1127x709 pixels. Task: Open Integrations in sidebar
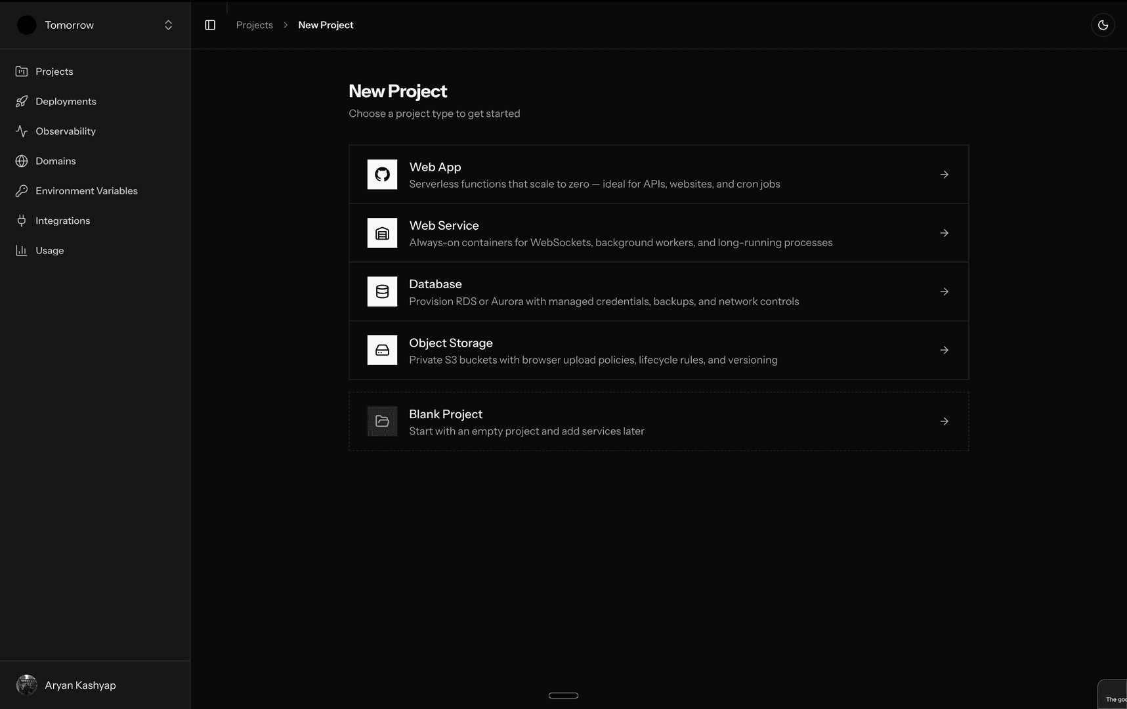pyautogui.click(x=95, y=221)
